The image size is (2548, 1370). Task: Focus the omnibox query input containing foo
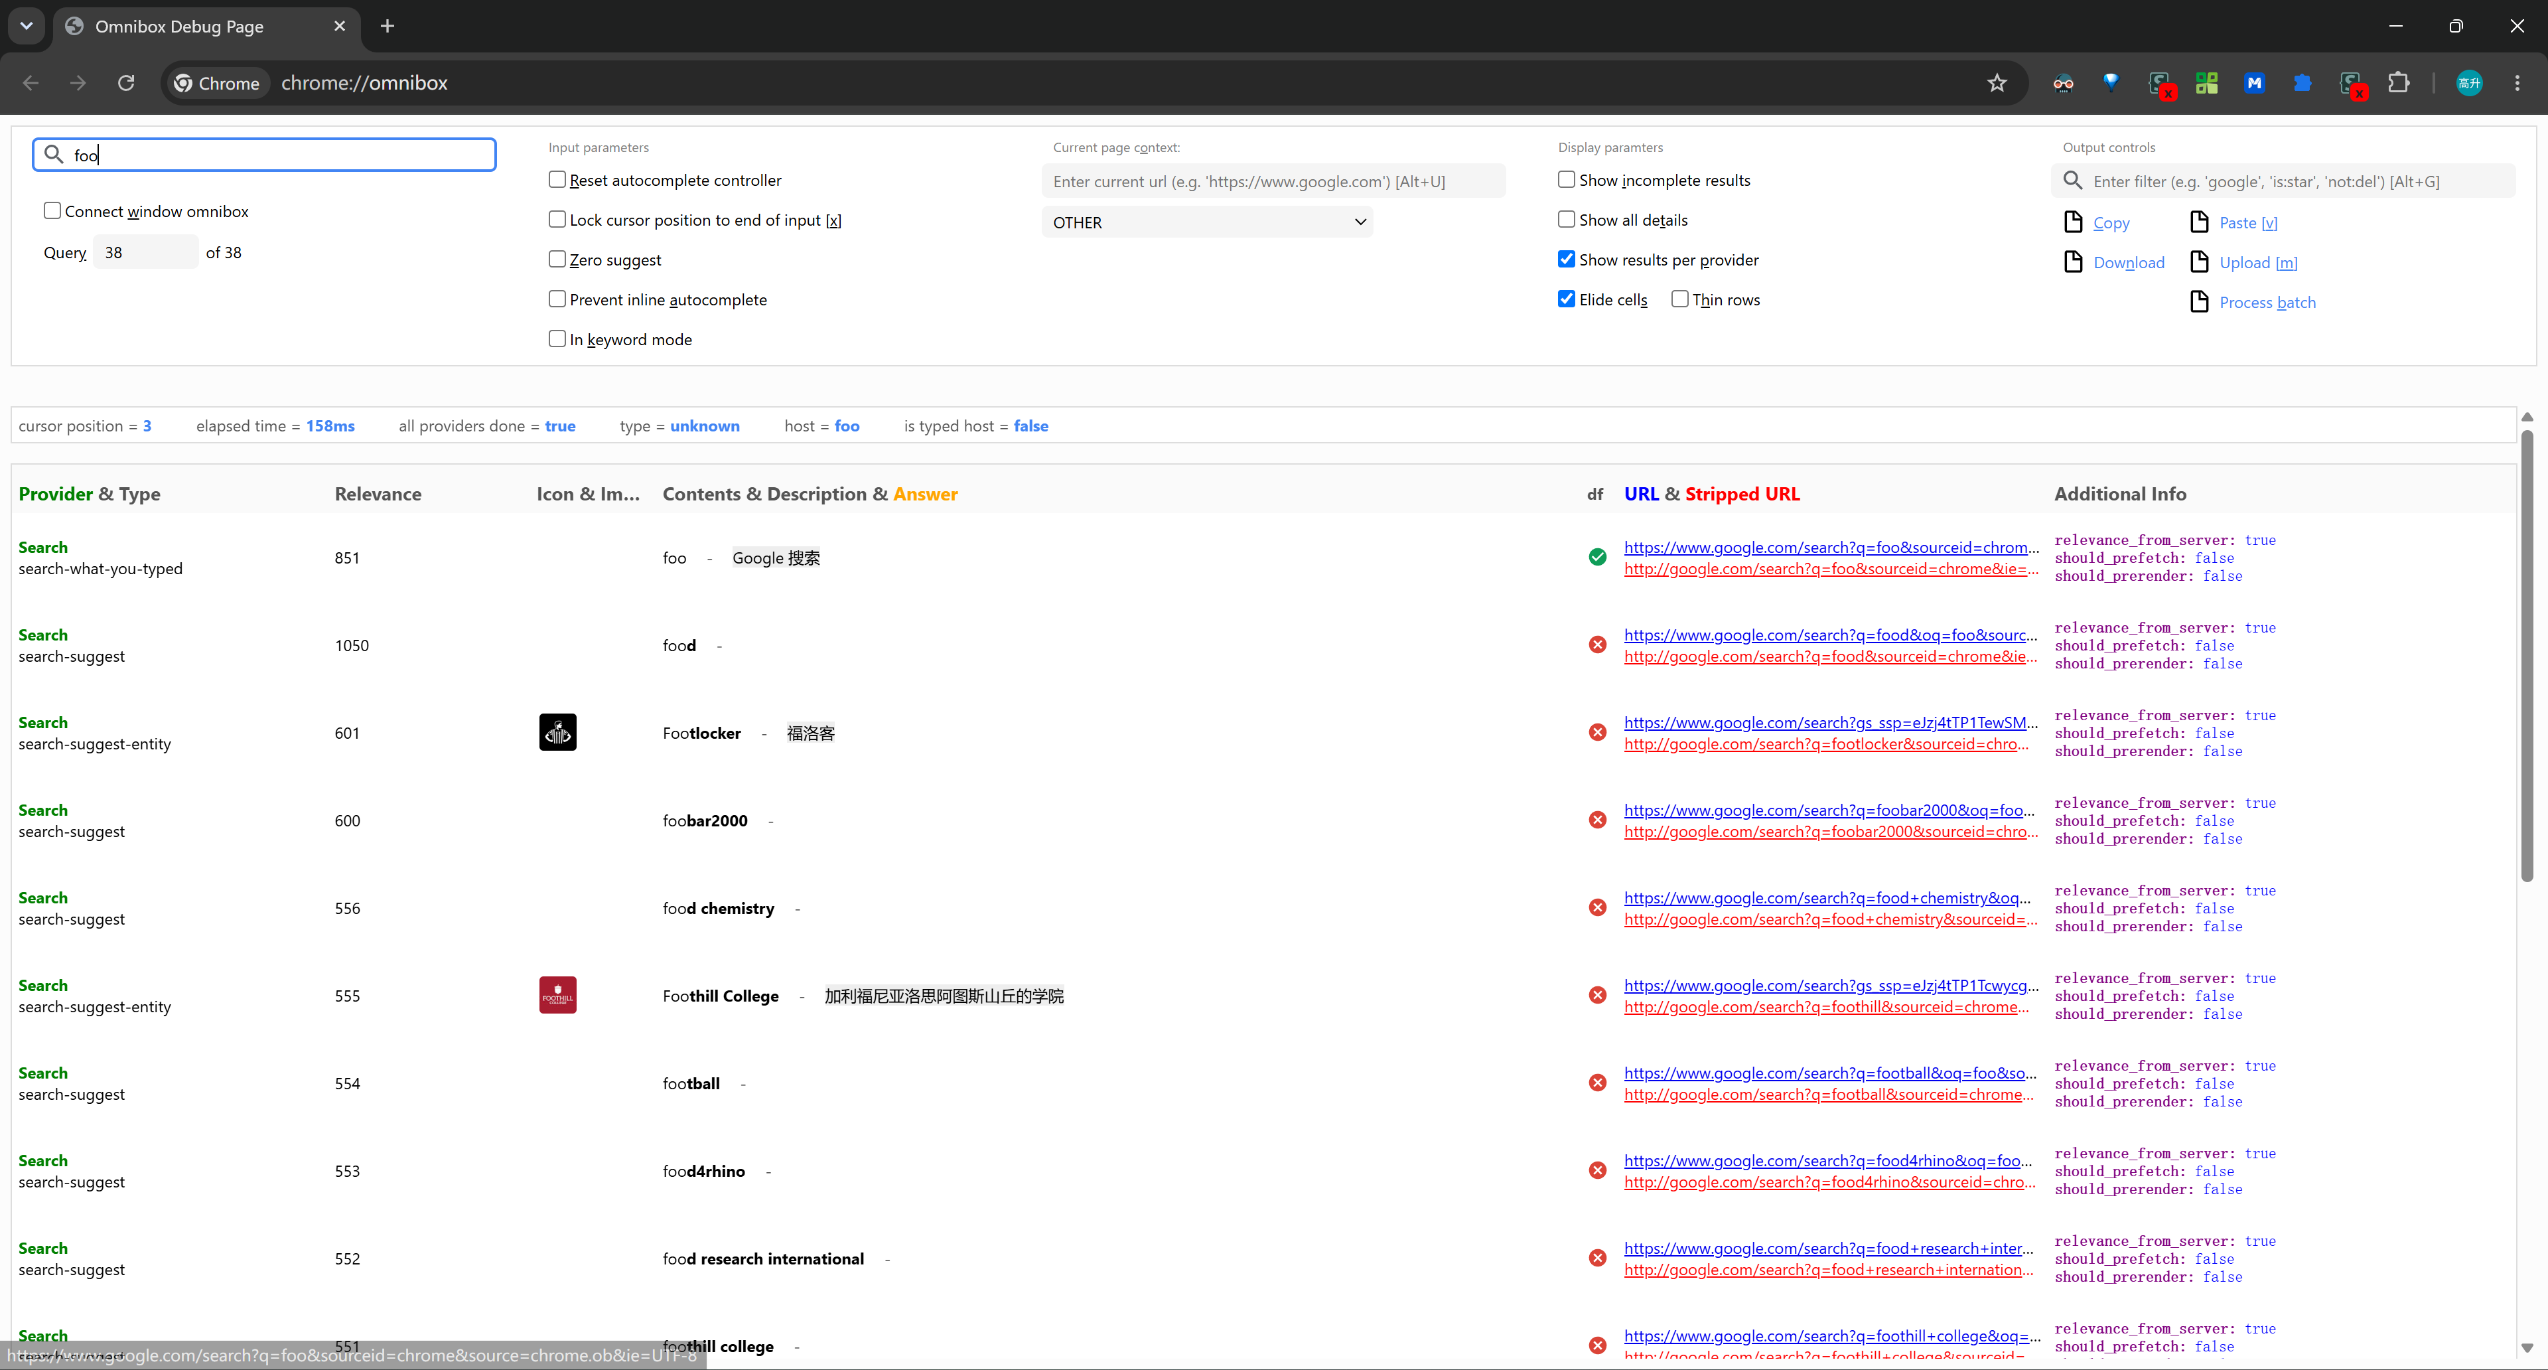[x=264, y=154]
